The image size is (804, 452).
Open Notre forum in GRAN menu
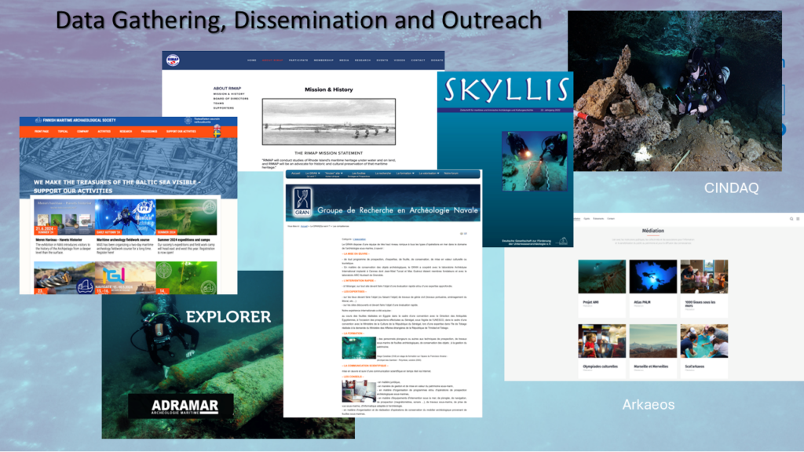coord(451,173)
